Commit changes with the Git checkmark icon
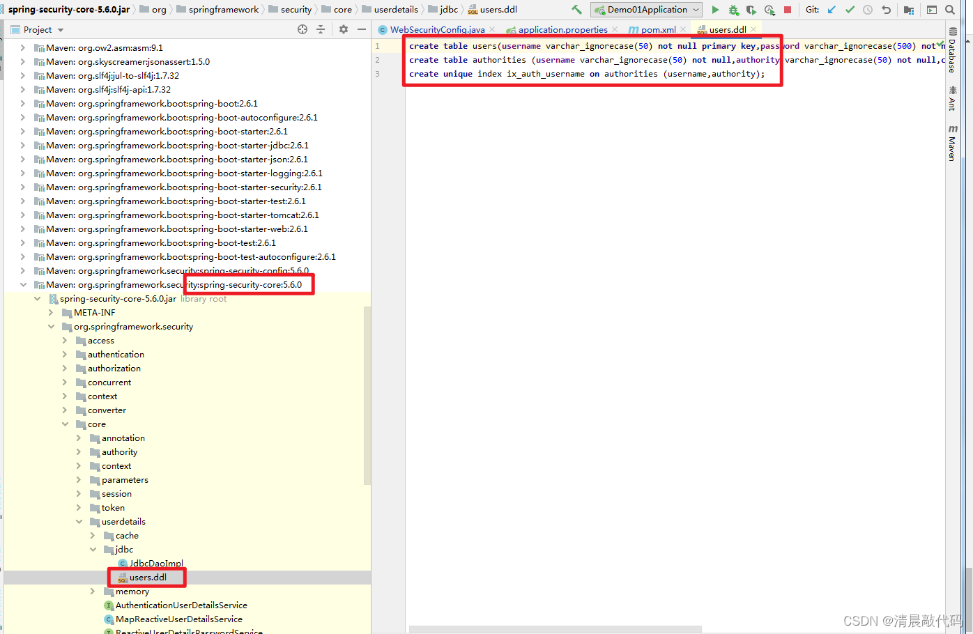 point(849,9)
